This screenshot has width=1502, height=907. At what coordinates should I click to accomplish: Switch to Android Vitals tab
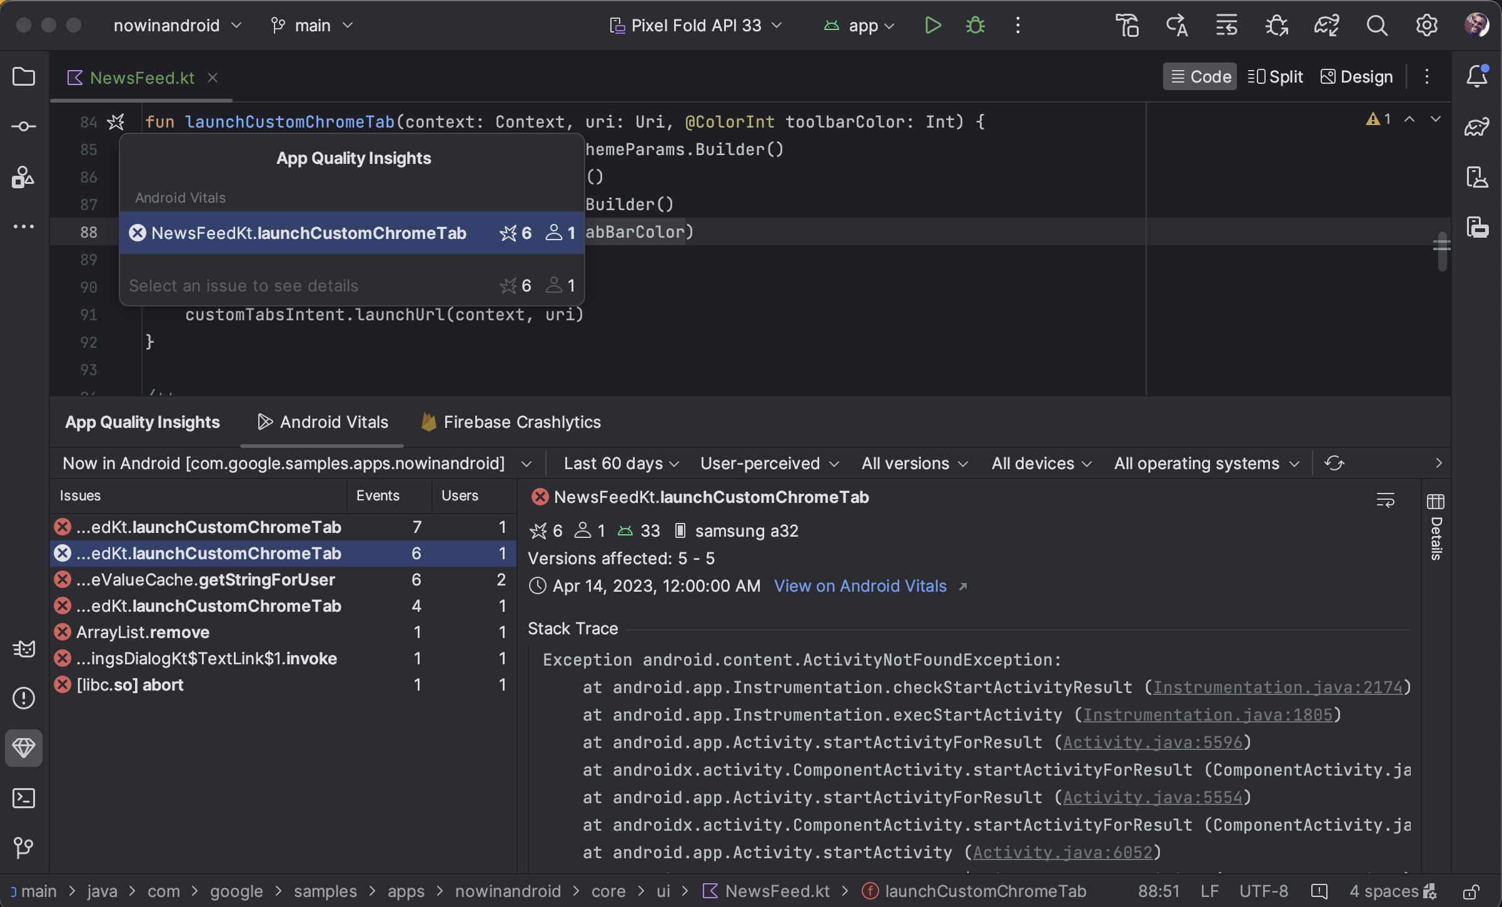[335, 422]
